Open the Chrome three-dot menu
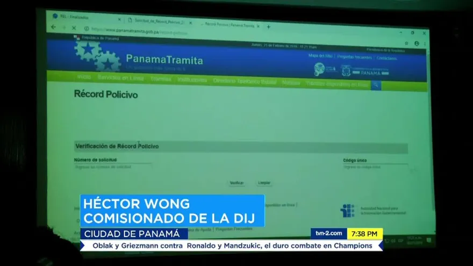Image resolution: width=473 pixels, height=266 pixels. tap(425, 44)
